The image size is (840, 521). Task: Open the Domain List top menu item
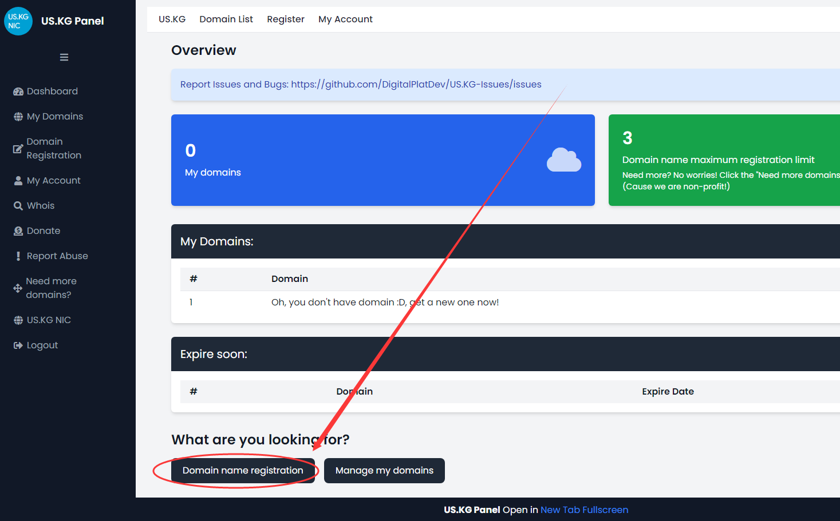coord(226,19)
